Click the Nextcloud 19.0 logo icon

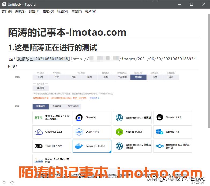pos(160,146)
